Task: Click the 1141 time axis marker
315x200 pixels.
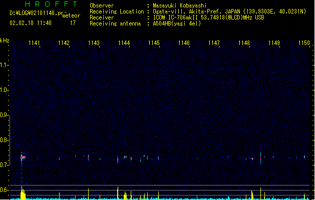Action: (34, 43)
